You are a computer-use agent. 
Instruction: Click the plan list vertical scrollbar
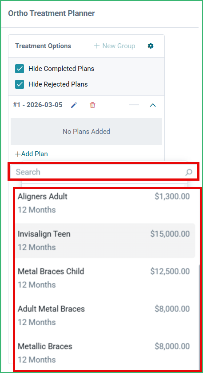[200, 316]
